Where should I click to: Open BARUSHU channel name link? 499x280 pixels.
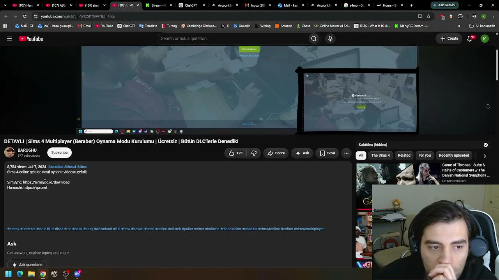pos(27,150)
